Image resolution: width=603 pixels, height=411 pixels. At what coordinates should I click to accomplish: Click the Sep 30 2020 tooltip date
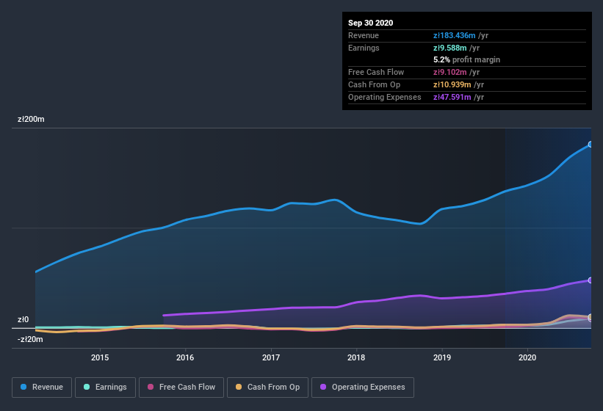click(371, 23)
